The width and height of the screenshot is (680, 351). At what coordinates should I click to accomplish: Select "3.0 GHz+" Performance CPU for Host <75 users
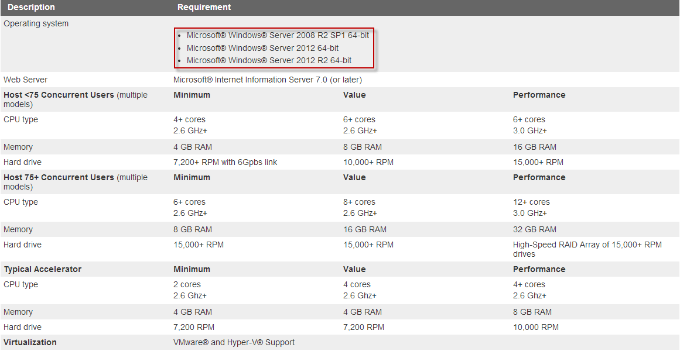point(530,131)
